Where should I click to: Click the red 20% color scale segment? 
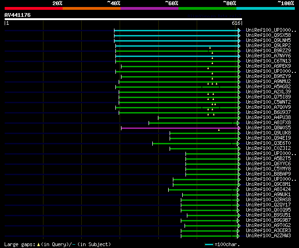34,8
